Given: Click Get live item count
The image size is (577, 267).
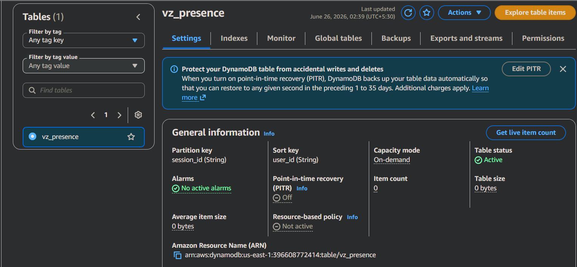Looking at the screenshot, I should [x=526, y=133].
